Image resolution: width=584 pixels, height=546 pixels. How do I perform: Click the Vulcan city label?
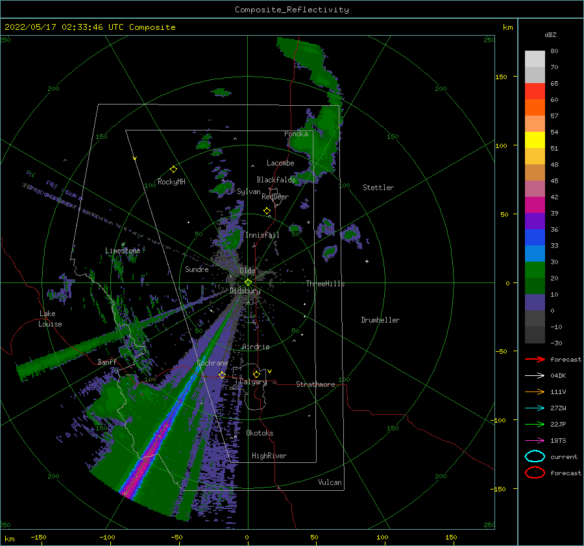pyautogui.click(x=330, y=482)
